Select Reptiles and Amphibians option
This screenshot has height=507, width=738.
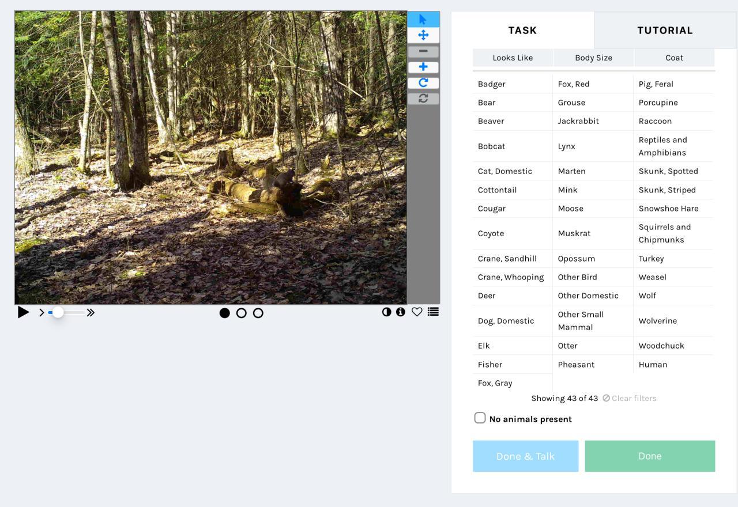(x=673, y=146)
